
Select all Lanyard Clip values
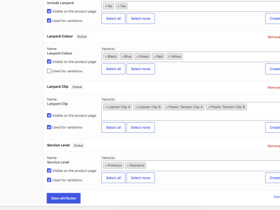click(x=113, y=128)
